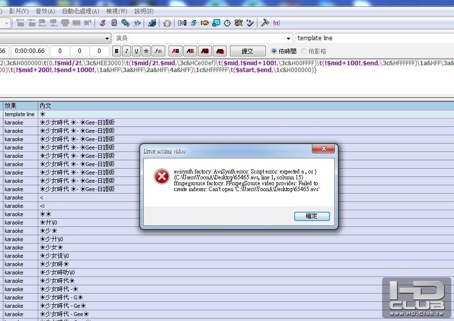Select the karaoke row ※少女時代 - G※

pyautogui.click(x=227, y=297)
